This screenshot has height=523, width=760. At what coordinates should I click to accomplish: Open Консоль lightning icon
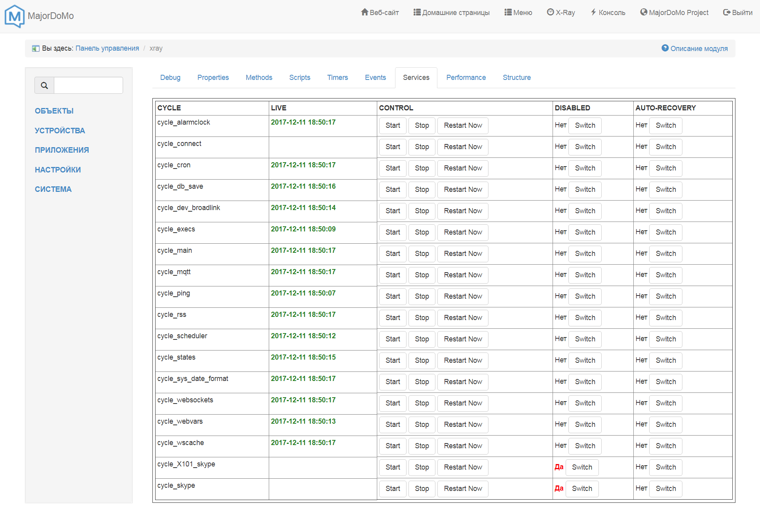pyautogui.click(x=593, y=12)
